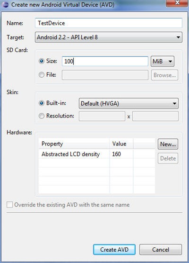189x263 pixels.
Task: Open the MiB unit dropdown
Action: point(163,61)
